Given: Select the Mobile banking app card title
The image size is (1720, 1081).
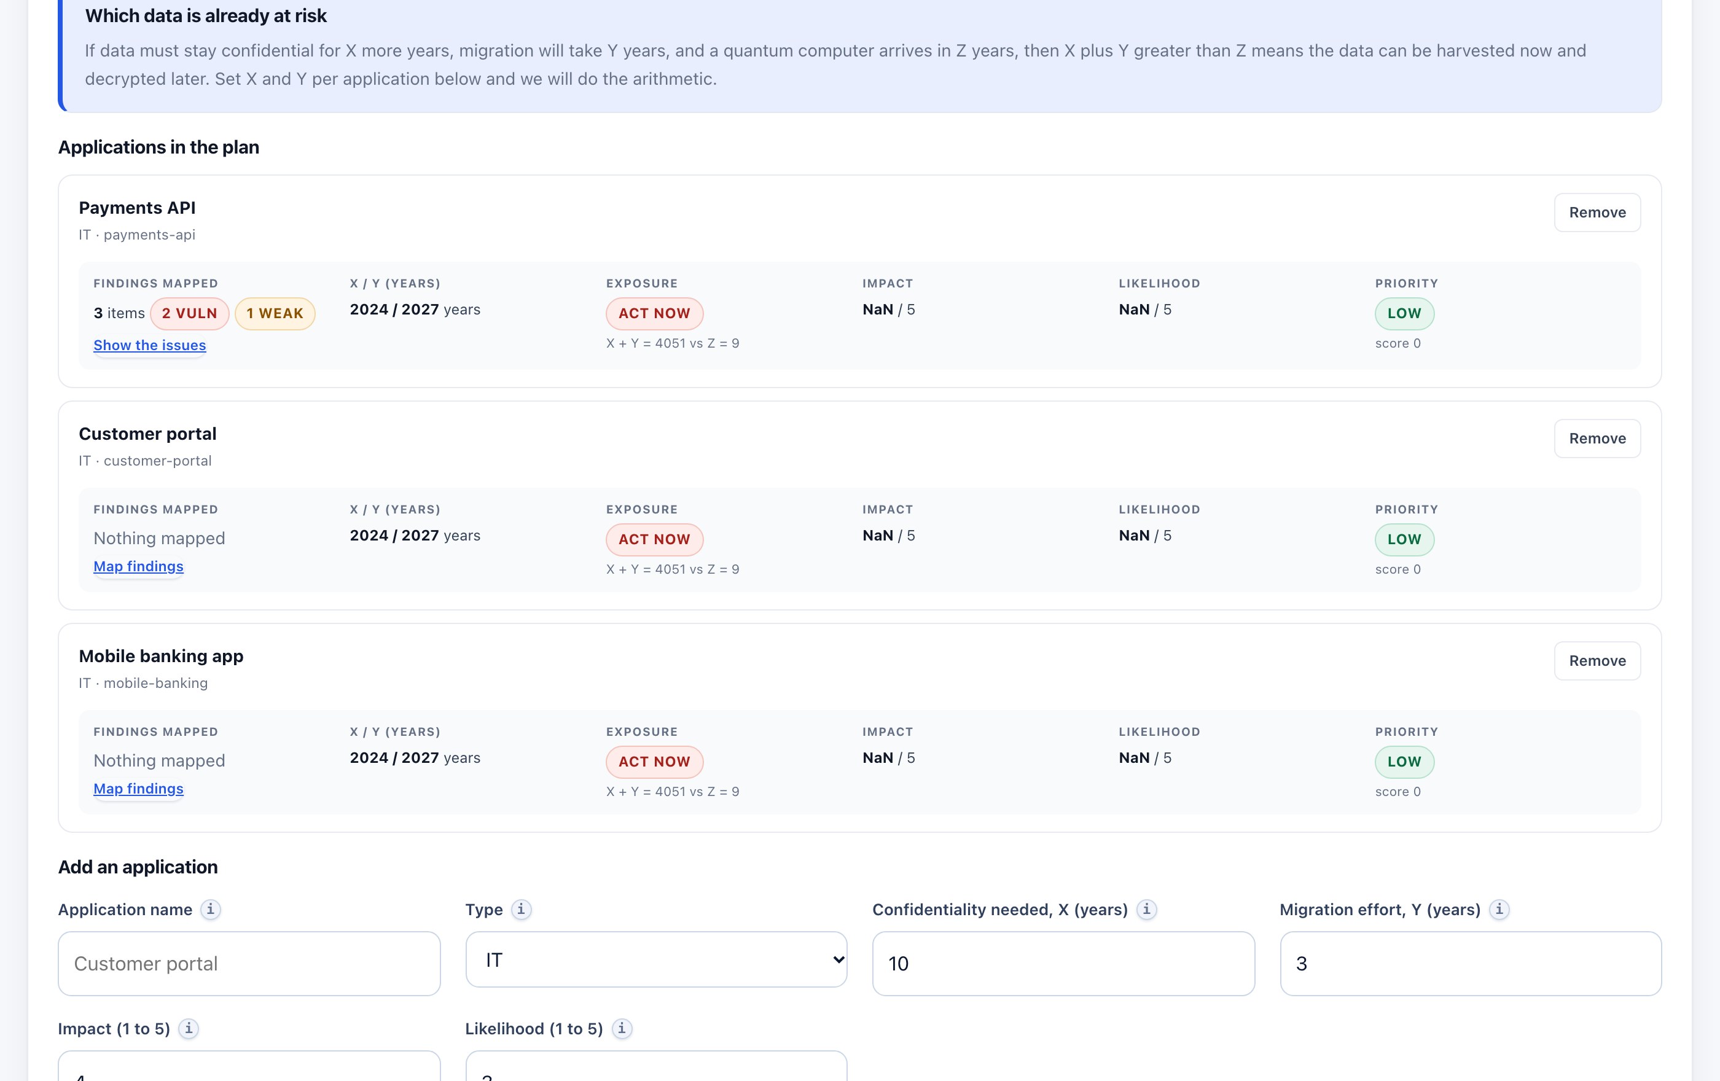Looking at the screenshot, I should tap(161, 655).
